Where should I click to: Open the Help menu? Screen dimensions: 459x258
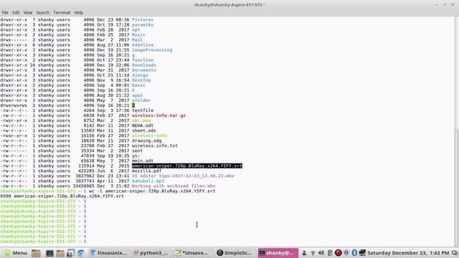(x=78, y=13)
